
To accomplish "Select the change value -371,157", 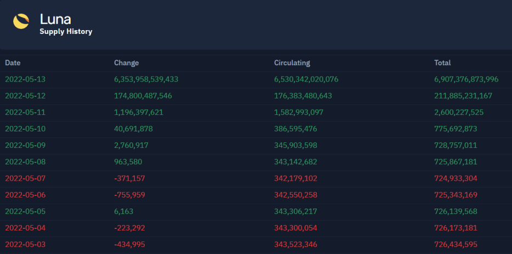I will [129, 178].
